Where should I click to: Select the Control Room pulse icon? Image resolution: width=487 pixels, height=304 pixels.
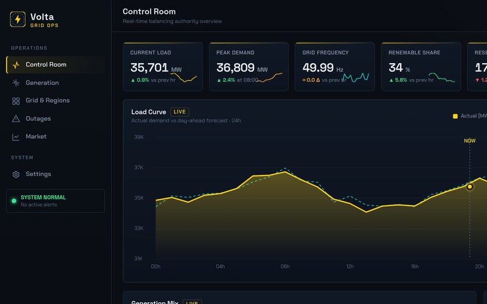16,65
